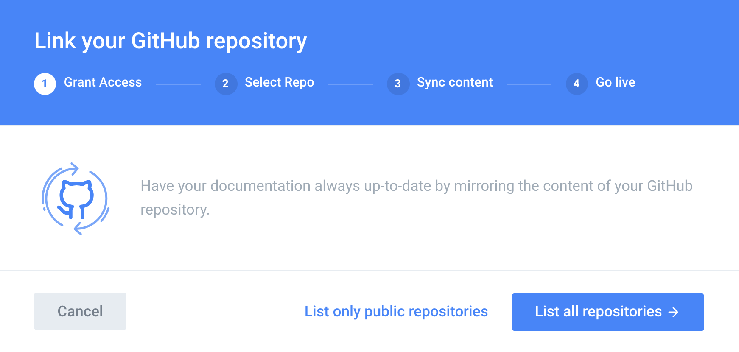Image resolution: width=739 pixels, height=352 pixels.
Task: Jump to the Select Repo step label
Action: coord(279,82)
